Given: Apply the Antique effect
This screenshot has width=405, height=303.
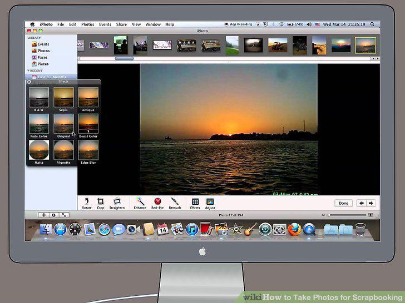Looking at the screenshot, I should pyautogui.click(x=88, y=99).
